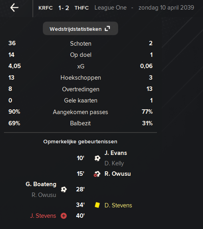Click the 1-2 match score
Screen dimensions: 203x229
point(64,8)
